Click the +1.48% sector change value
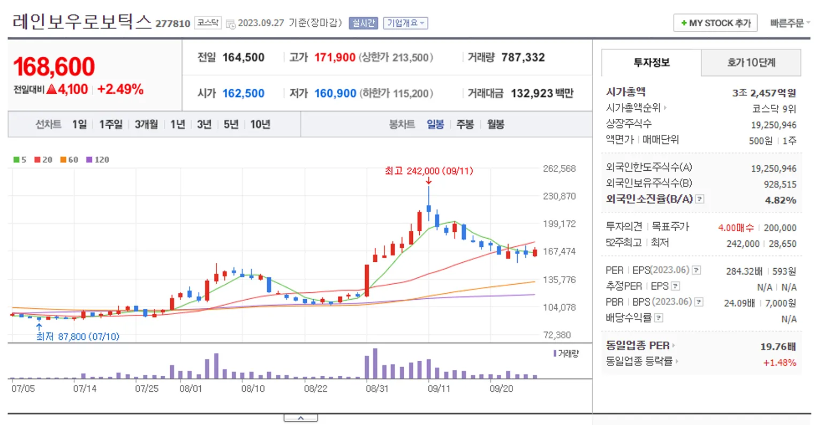824x425 pixels. tap(780, 362)
